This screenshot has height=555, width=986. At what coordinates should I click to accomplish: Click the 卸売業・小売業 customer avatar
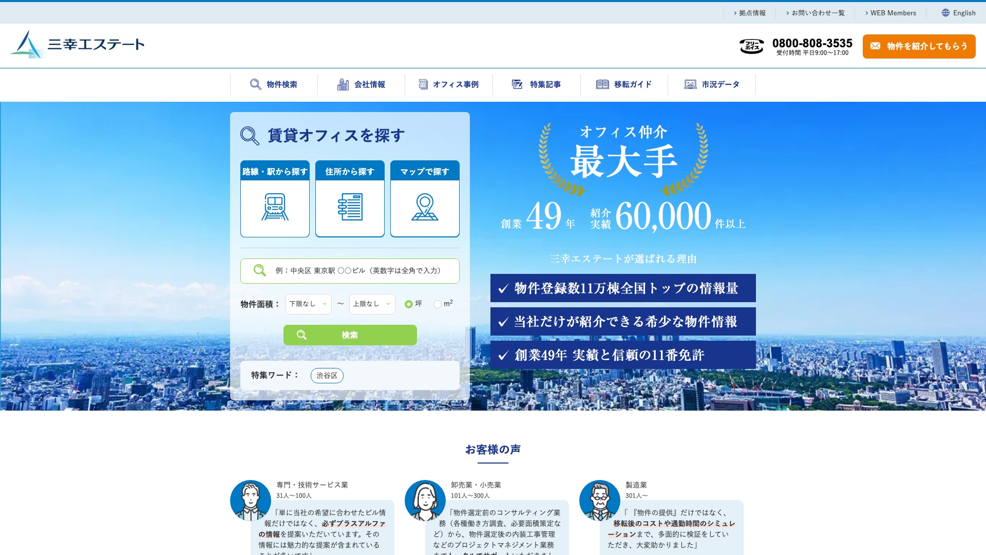click(x=425, y=501)
